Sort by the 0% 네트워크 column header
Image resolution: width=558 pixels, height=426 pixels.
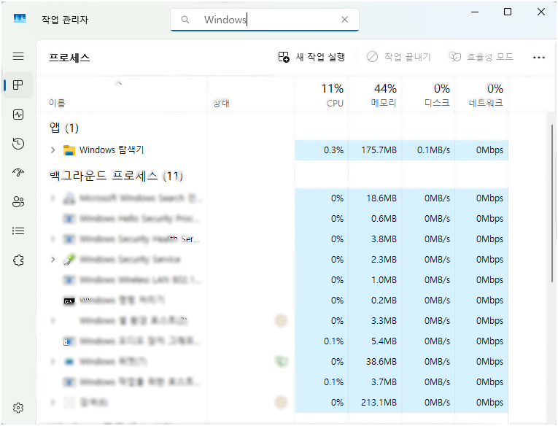click(482, 95)
